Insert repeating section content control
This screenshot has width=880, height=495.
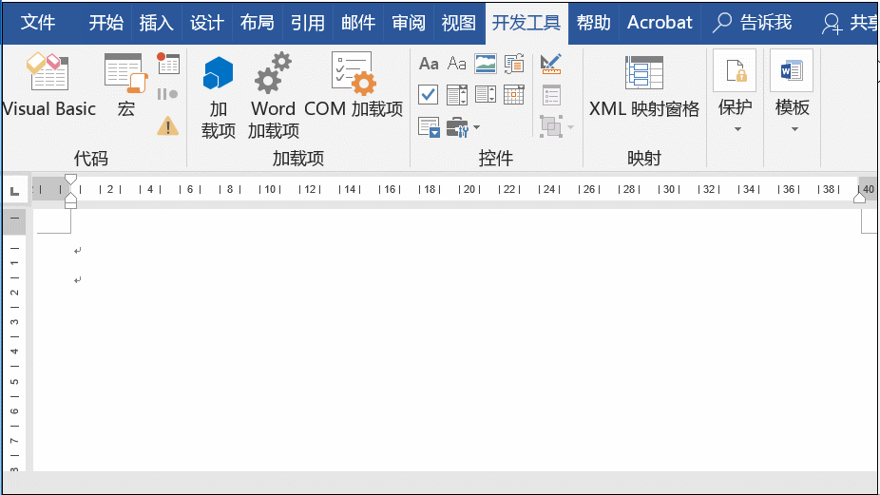(429, 127)
